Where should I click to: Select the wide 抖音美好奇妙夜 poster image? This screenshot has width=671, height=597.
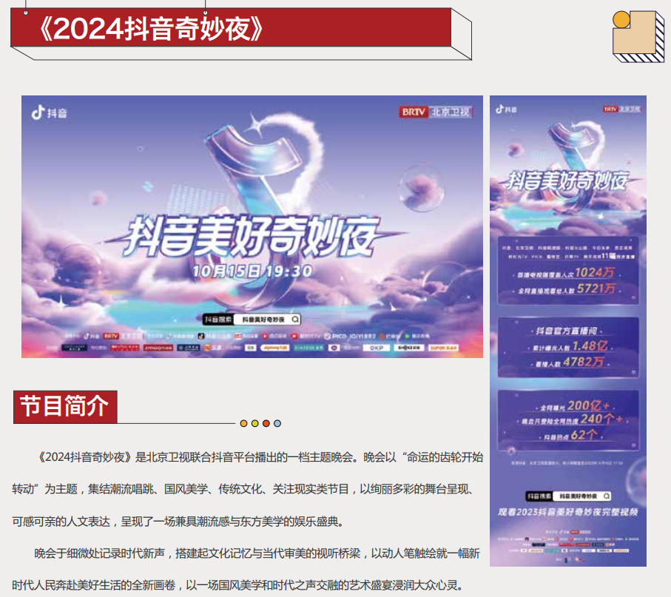(252, 226)
